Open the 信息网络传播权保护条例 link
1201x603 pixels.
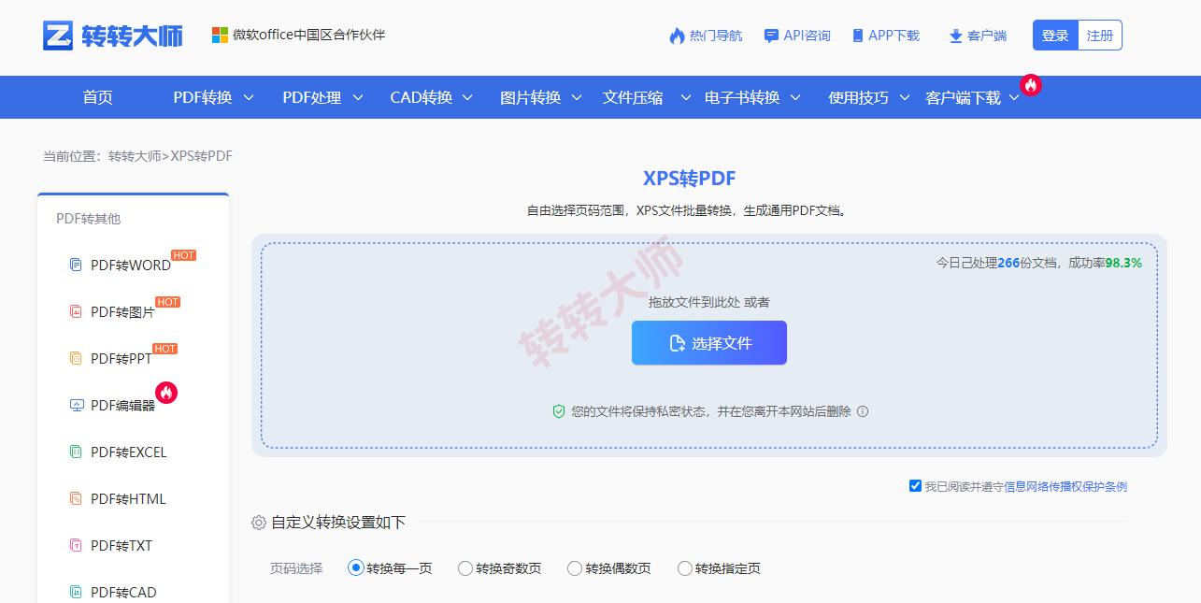click(1065, 486)
